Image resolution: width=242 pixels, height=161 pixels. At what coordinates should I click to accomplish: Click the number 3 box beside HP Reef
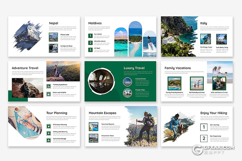[x=90, y=50]
